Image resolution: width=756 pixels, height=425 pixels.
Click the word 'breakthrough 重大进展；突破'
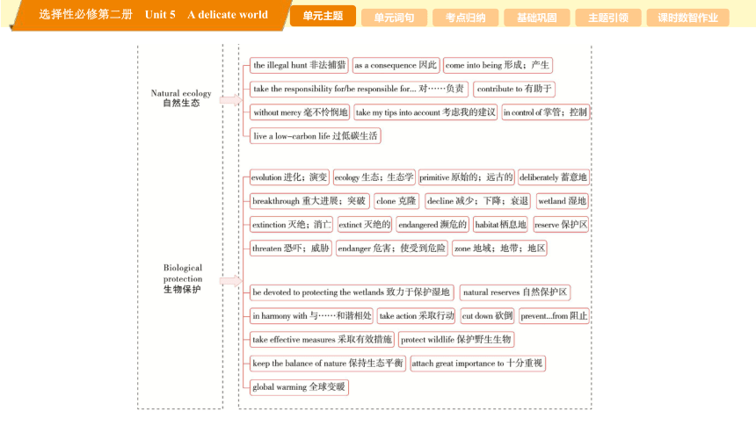click(x=309, y=201)
